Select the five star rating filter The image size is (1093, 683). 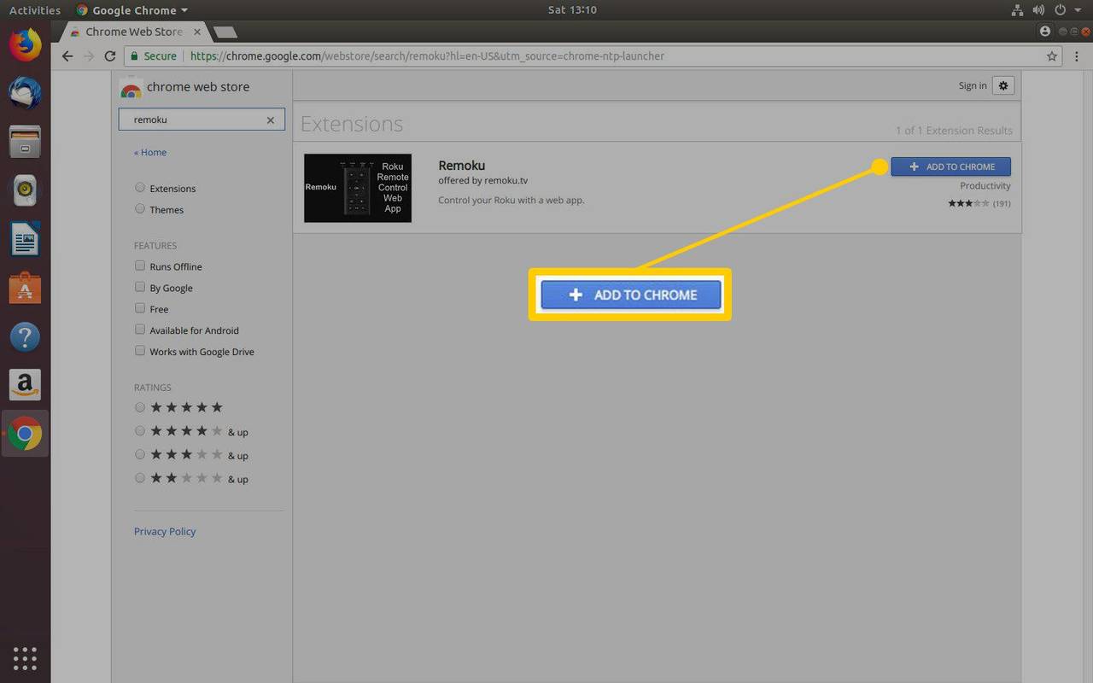[140, 407]
